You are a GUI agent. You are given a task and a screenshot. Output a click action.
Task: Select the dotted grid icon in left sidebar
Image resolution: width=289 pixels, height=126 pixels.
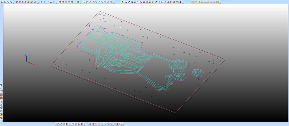(1, 88)
